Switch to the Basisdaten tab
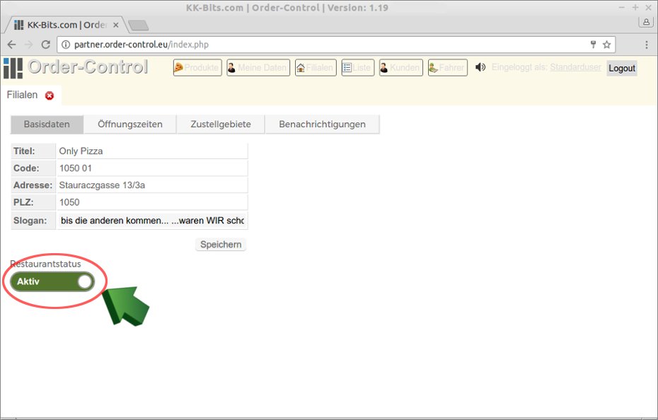 (47, 124)
